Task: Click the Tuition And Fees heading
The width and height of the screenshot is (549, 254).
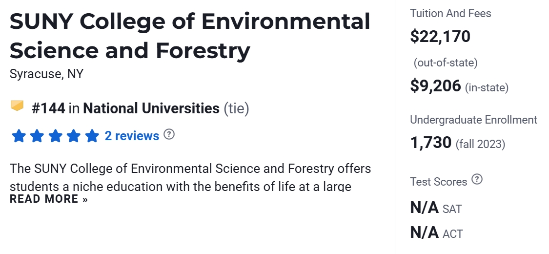Action: (450, 14)
